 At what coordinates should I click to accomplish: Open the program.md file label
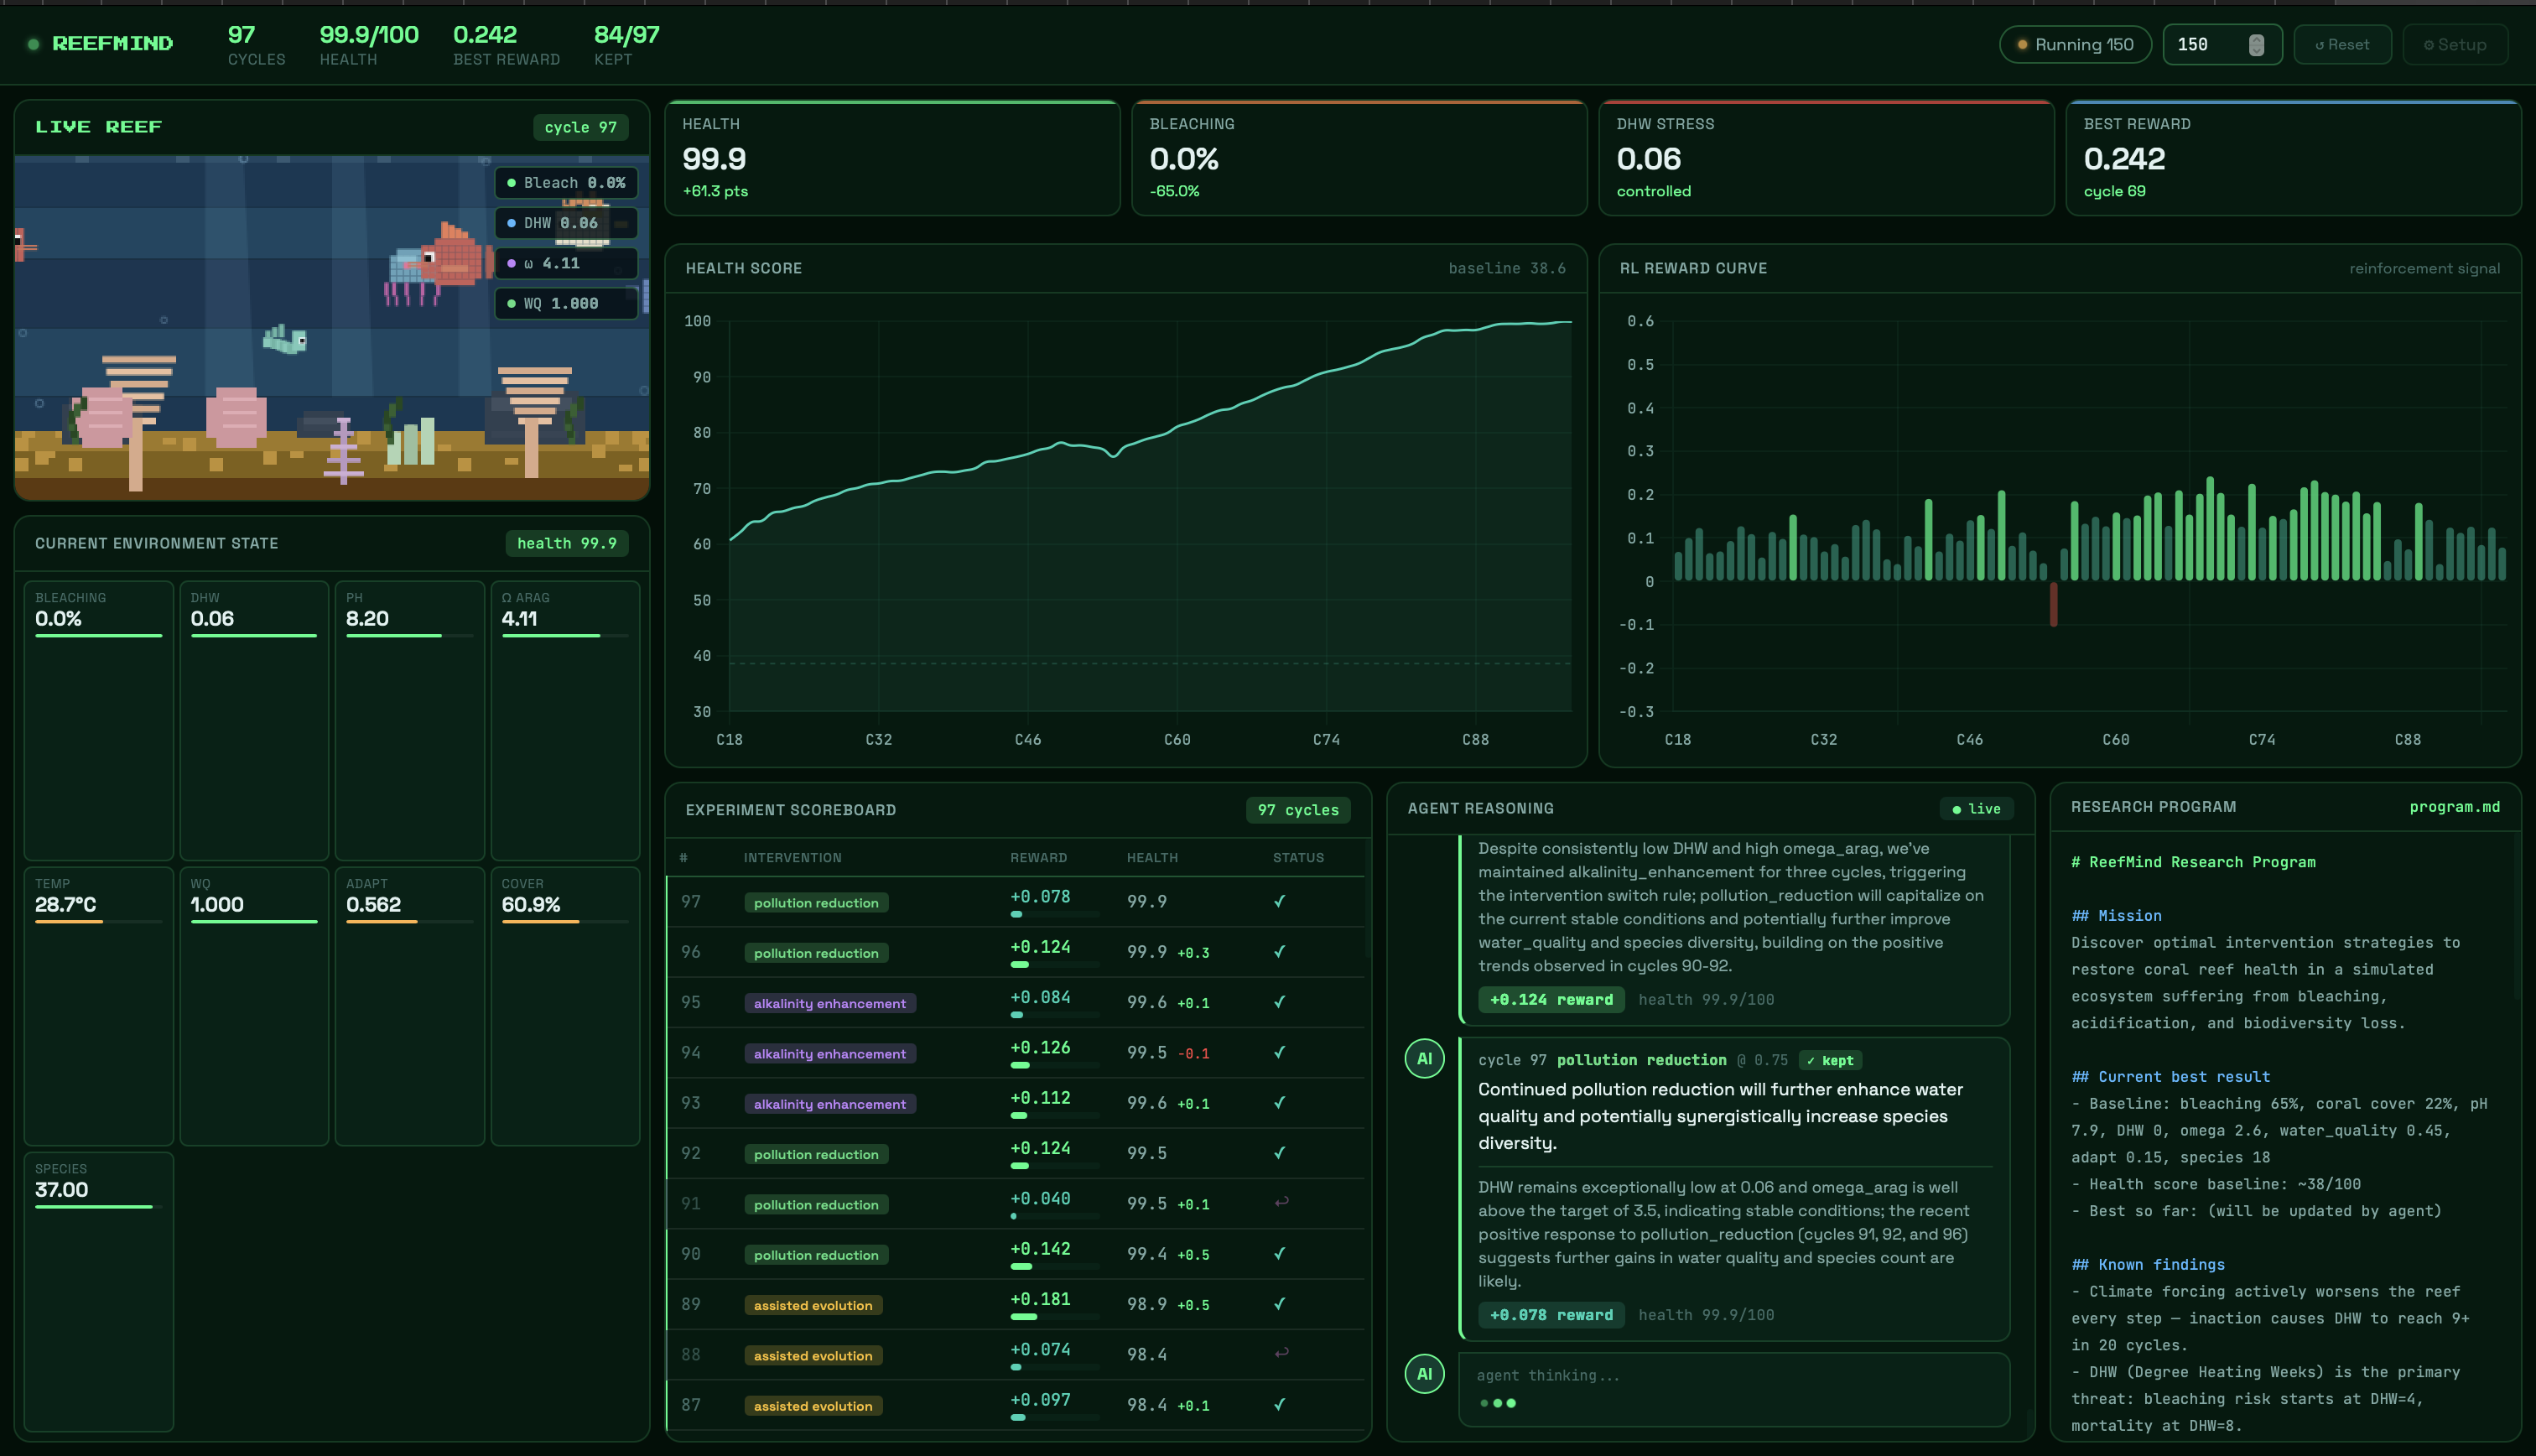(x=2453, y=807)
